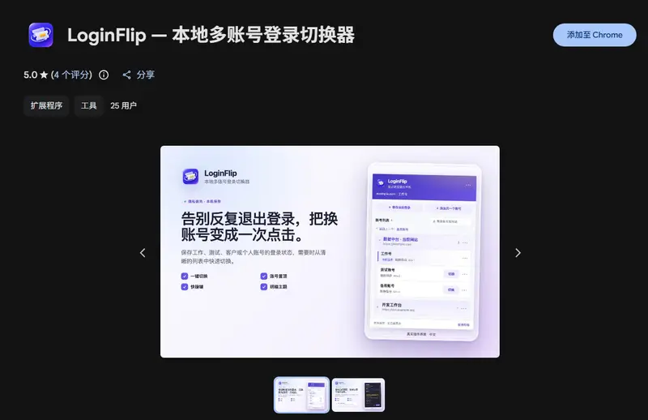
Task: Add the extension with 添加至 Chrome button
Action: [x=595, y=35]
